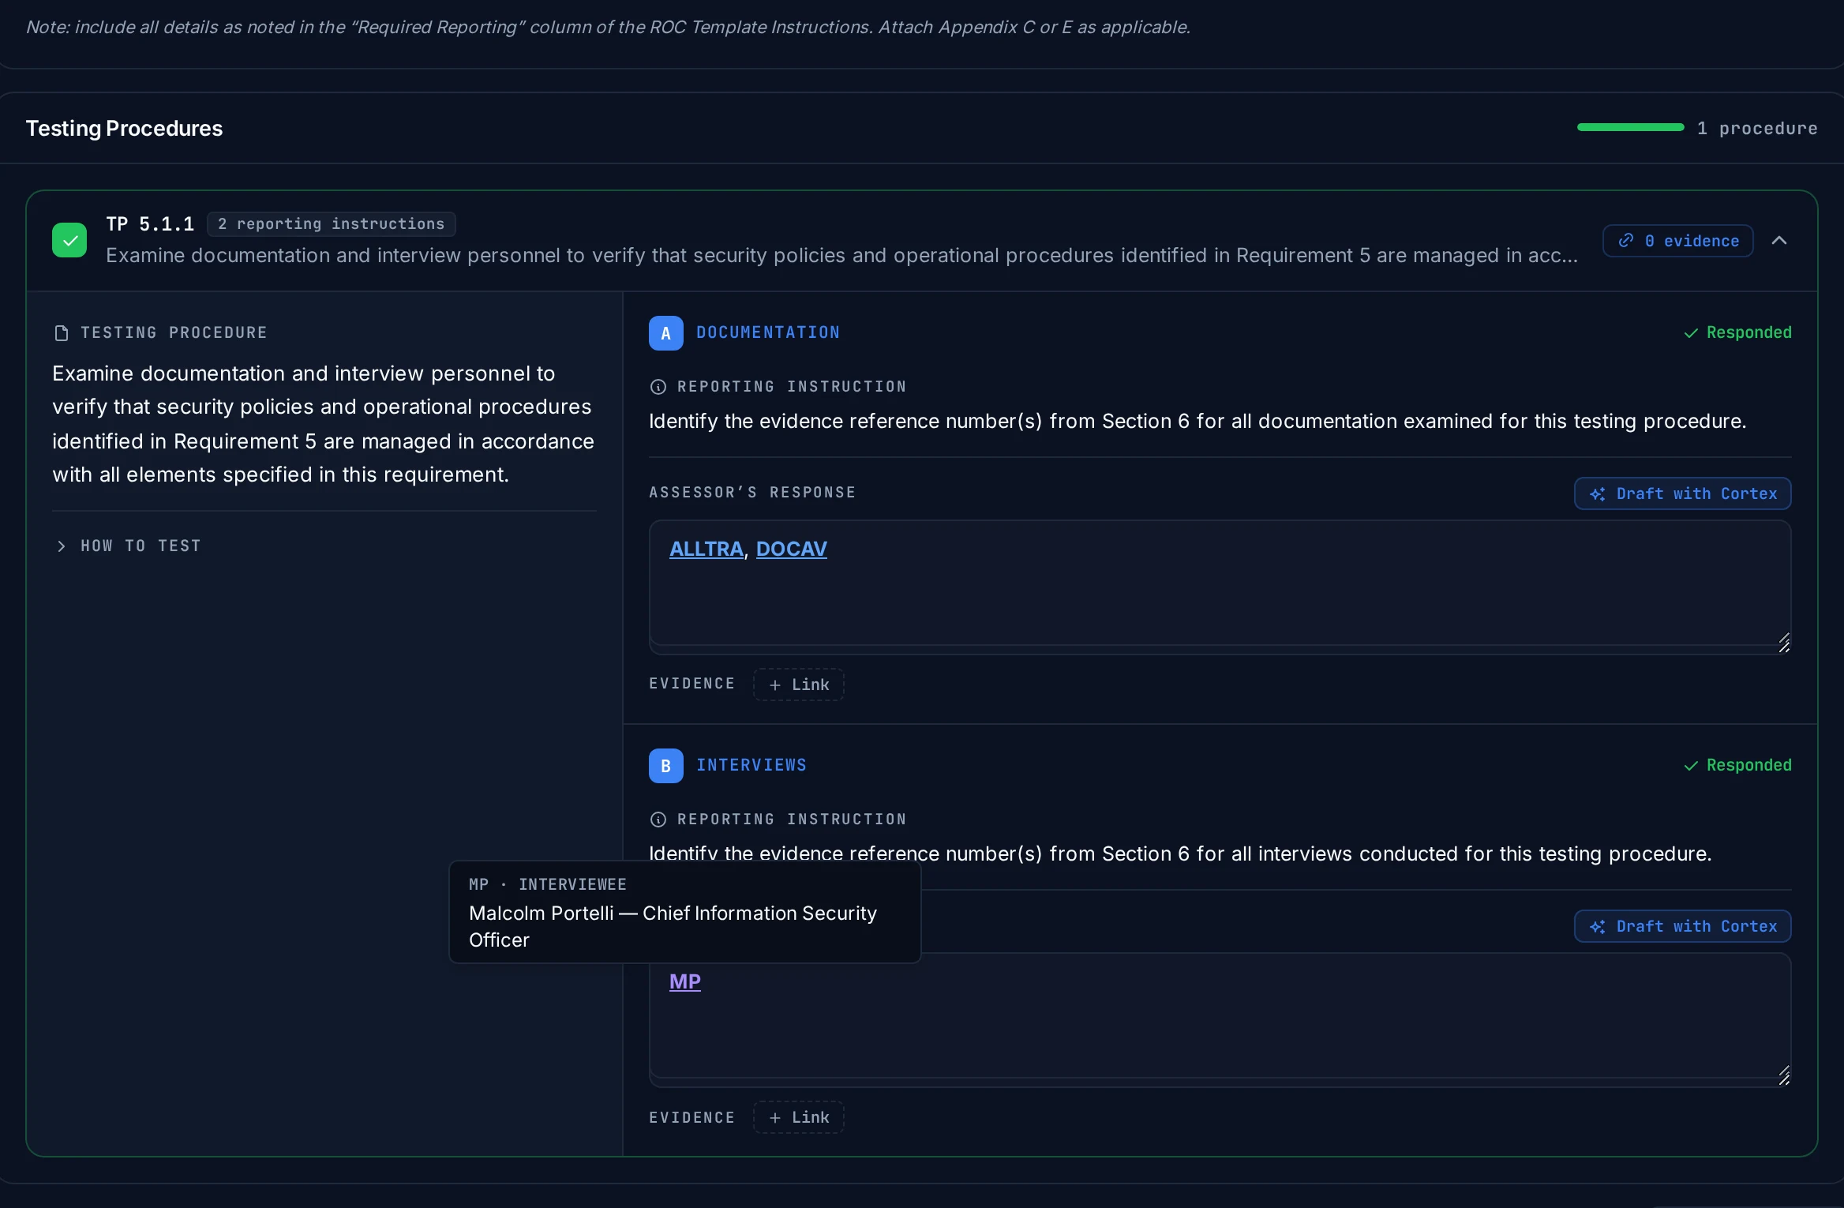Screen dimensions: 1844x1208
Task: Click the "2 reporting instructions" tag
Action: (332, 223)
